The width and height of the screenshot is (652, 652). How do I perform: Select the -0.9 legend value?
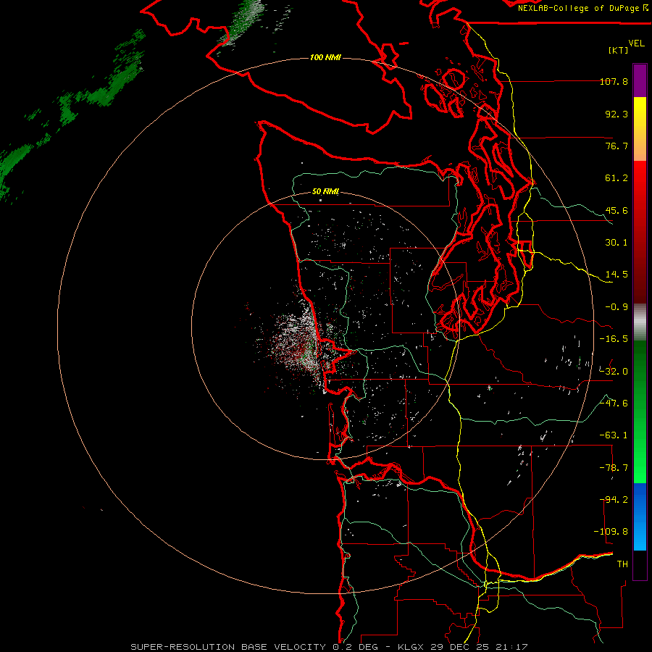(617, 307)
